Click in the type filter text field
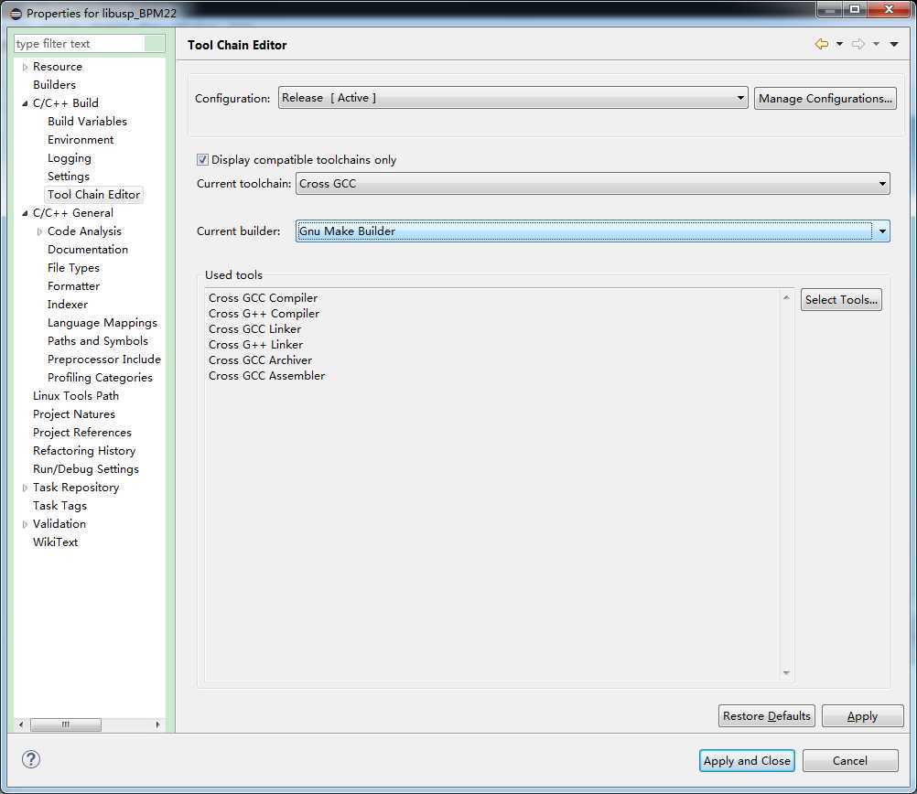917x794 pixels. pos(80,44)
